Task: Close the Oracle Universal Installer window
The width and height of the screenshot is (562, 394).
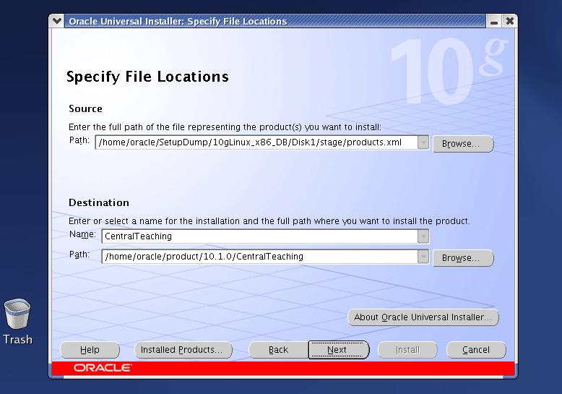Action: pyautogui.click(x=509, y=21)
